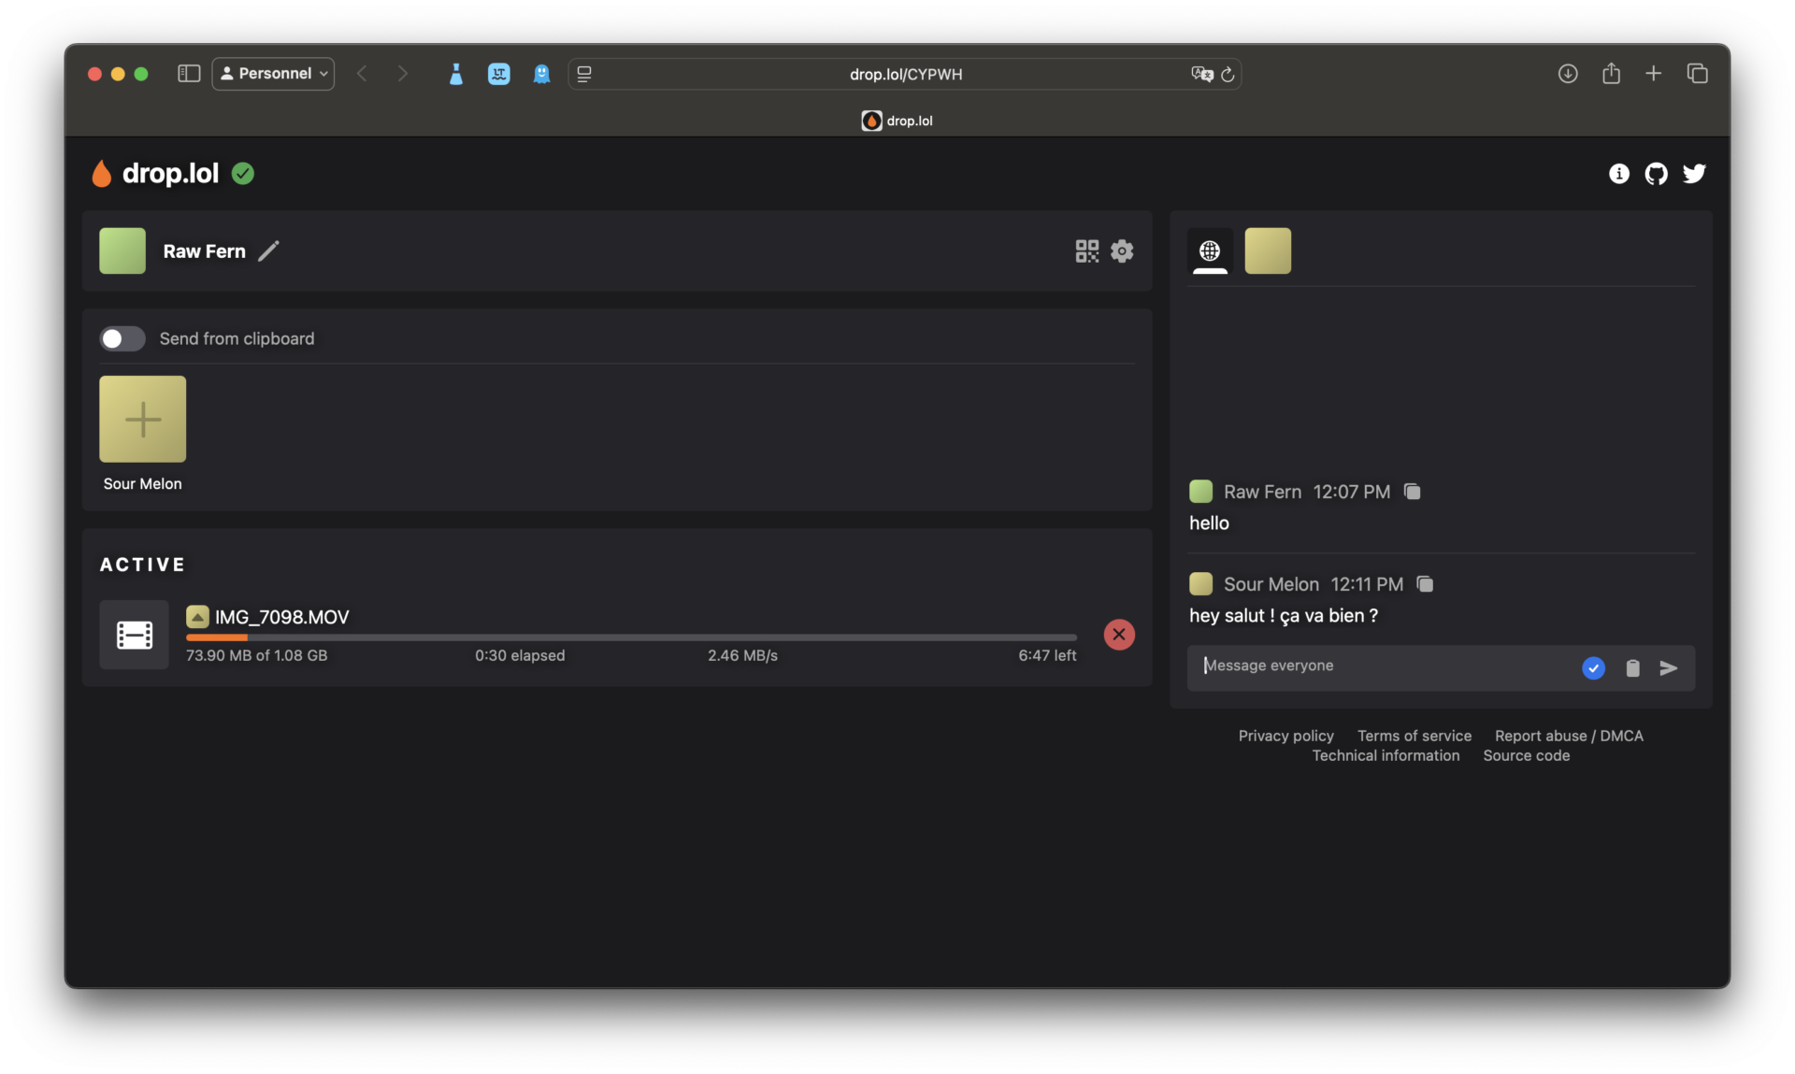Click the Raw Fern green avatar swatch
This screenshot has width=1795, height=1074.
[x=122, y=251]
